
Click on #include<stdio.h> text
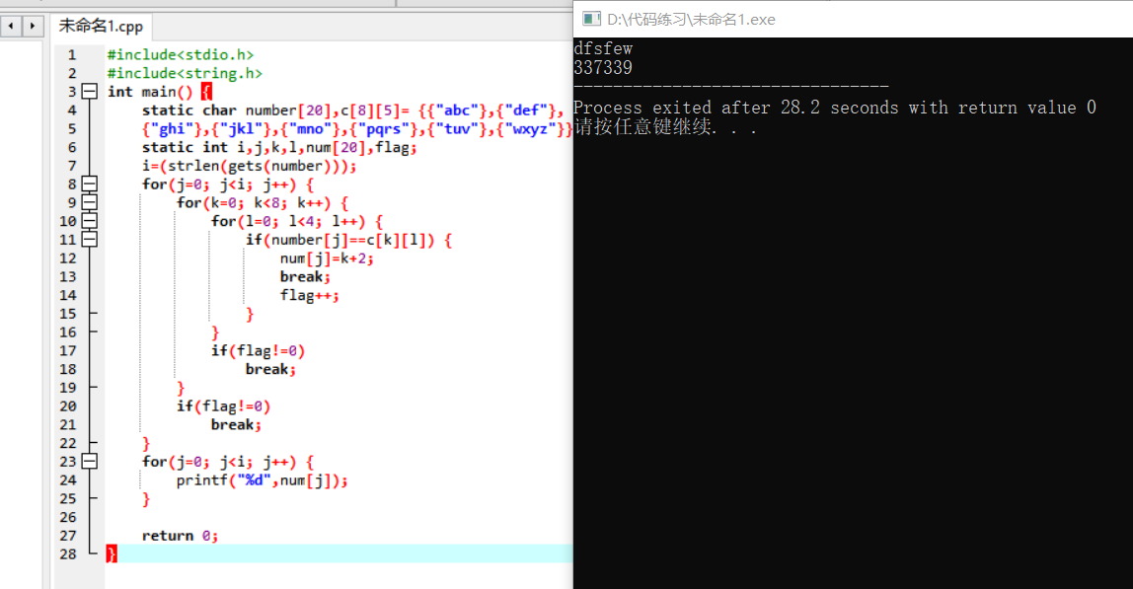pyautogui.click(x=181, y=55)
